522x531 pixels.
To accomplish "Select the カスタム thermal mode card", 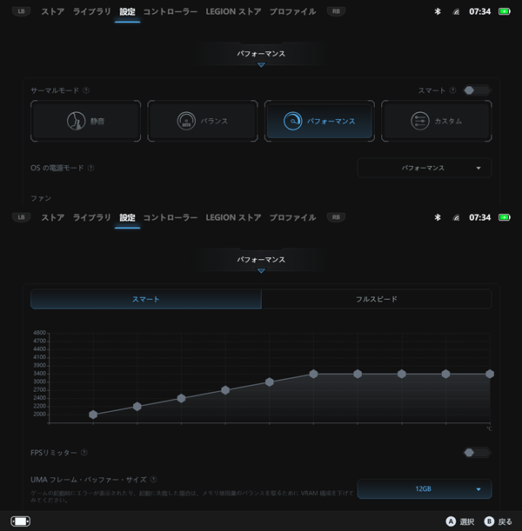I will click(437, 121).
